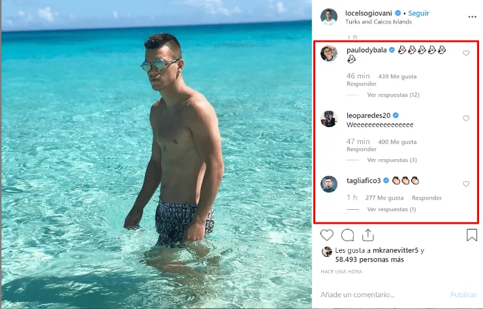The image size is (483, 309).
Task: Click the share post icon
Action: tap(367, 235)
